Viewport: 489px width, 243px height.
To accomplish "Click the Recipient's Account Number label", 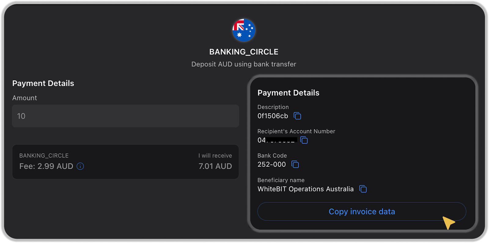I will pos(296,131).
